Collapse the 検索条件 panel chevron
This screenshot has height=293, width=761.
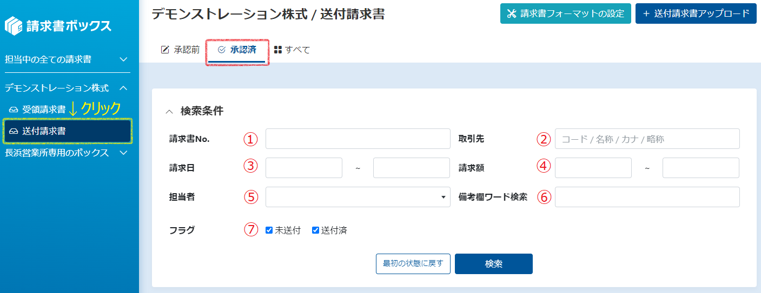point(169,112)
